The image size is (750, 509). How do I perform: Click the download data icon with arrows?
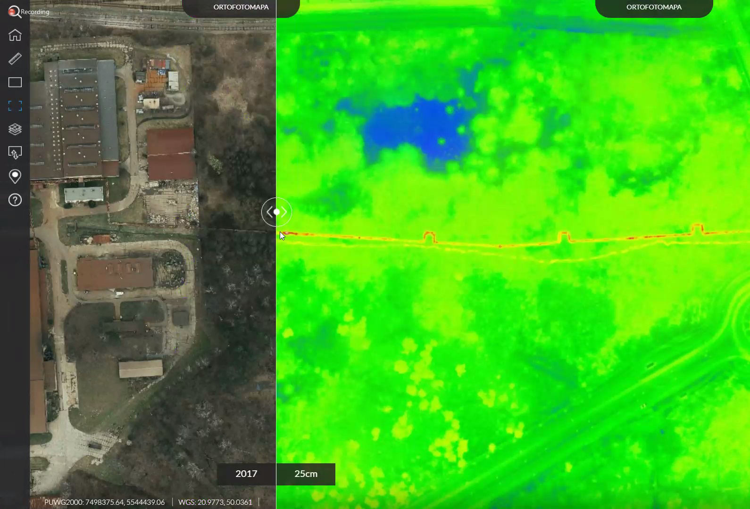pyautogui.click(x=15, y=153)
